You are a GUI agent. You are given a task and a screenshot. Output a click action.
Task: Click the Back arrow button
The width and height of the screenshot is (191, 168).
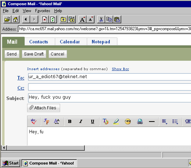pos(26,19)
